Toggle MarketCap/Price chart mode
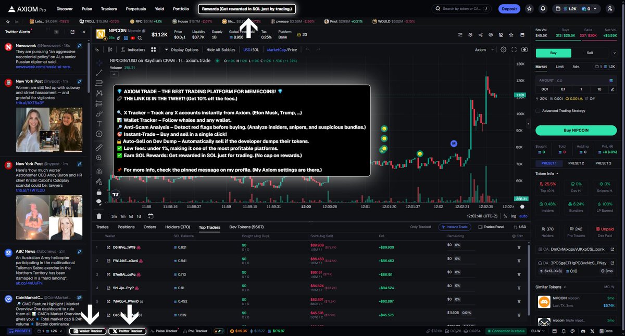The height and width of the screenshot is (336, 625). point(282,49)
